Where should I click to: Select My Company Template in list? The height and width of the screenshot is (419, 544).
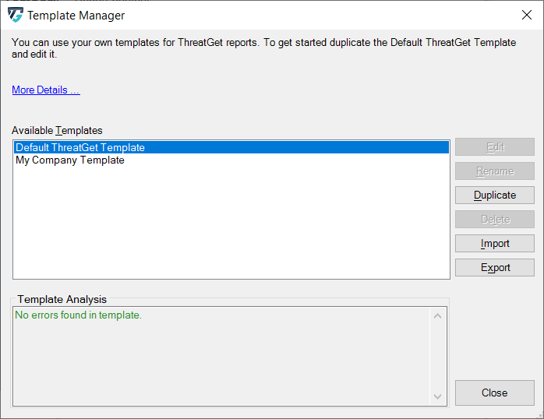(231, 160)
